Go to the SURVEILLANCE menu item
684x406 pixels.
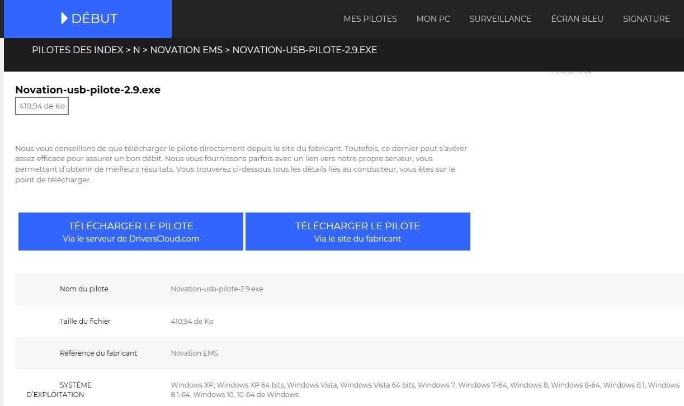[x=501, y=19]
